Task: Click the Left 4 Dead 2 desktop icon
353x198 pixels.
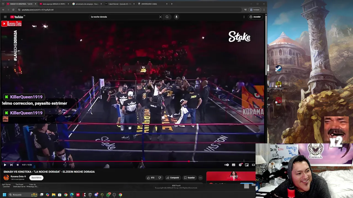Action: point(279,85)
